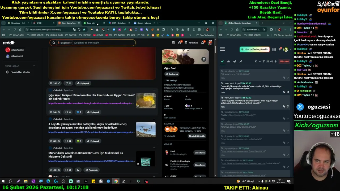Open Reddit advertise icon next to chat

174,42
